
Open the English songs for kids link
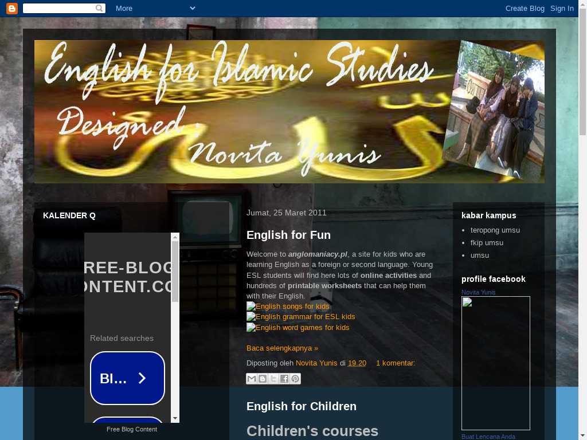tap(292, 307)
